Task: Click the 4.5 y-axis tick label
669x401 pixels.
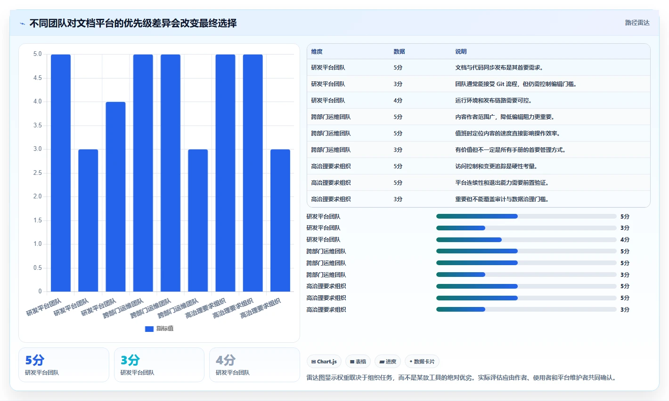Action: 37,78
